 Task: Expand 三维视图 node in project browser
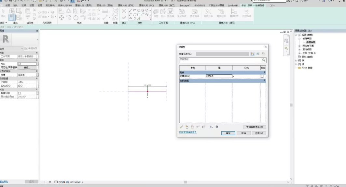[299, 49]
